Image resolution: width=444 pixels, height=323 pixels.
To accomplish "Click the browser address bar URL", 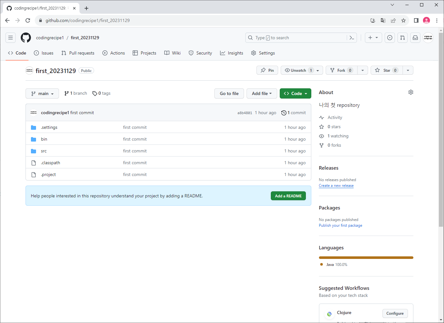I will tap(88, 20).
